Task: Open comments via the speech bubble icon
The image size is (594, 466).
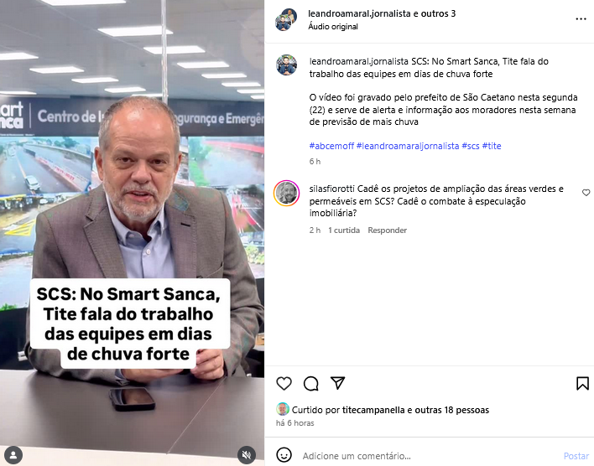Action: pyautogui.click(x=311, y=384)
